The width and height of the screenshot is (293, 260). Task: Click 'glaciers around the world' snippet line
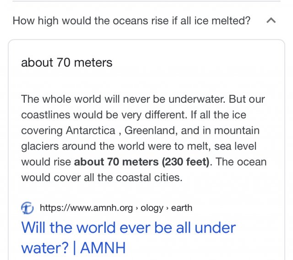point(83,146)
